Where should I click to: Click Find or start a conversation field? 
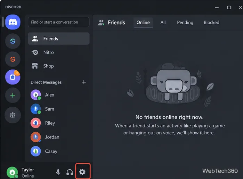point(59,22)
